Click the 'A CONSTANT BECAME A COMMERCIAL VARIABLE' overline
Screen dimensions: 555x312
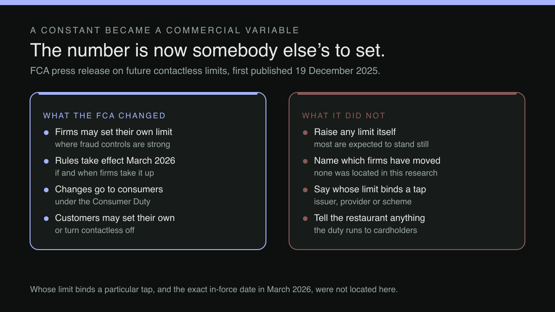(165, 31)
